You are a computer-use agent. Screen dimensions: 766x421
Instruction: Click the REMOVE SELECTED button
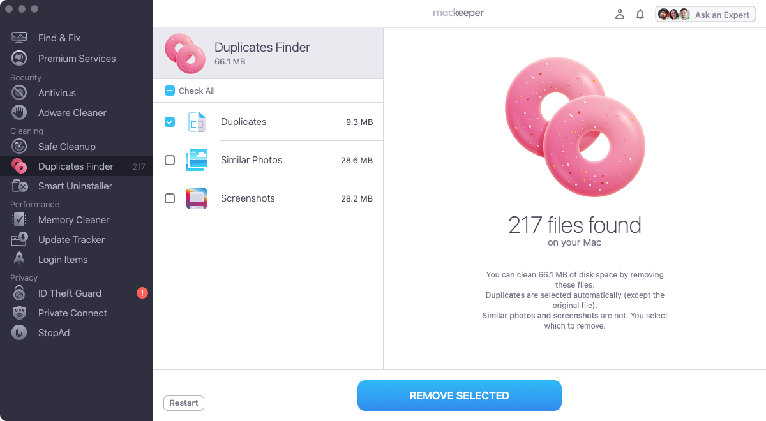tap(460, 395)
